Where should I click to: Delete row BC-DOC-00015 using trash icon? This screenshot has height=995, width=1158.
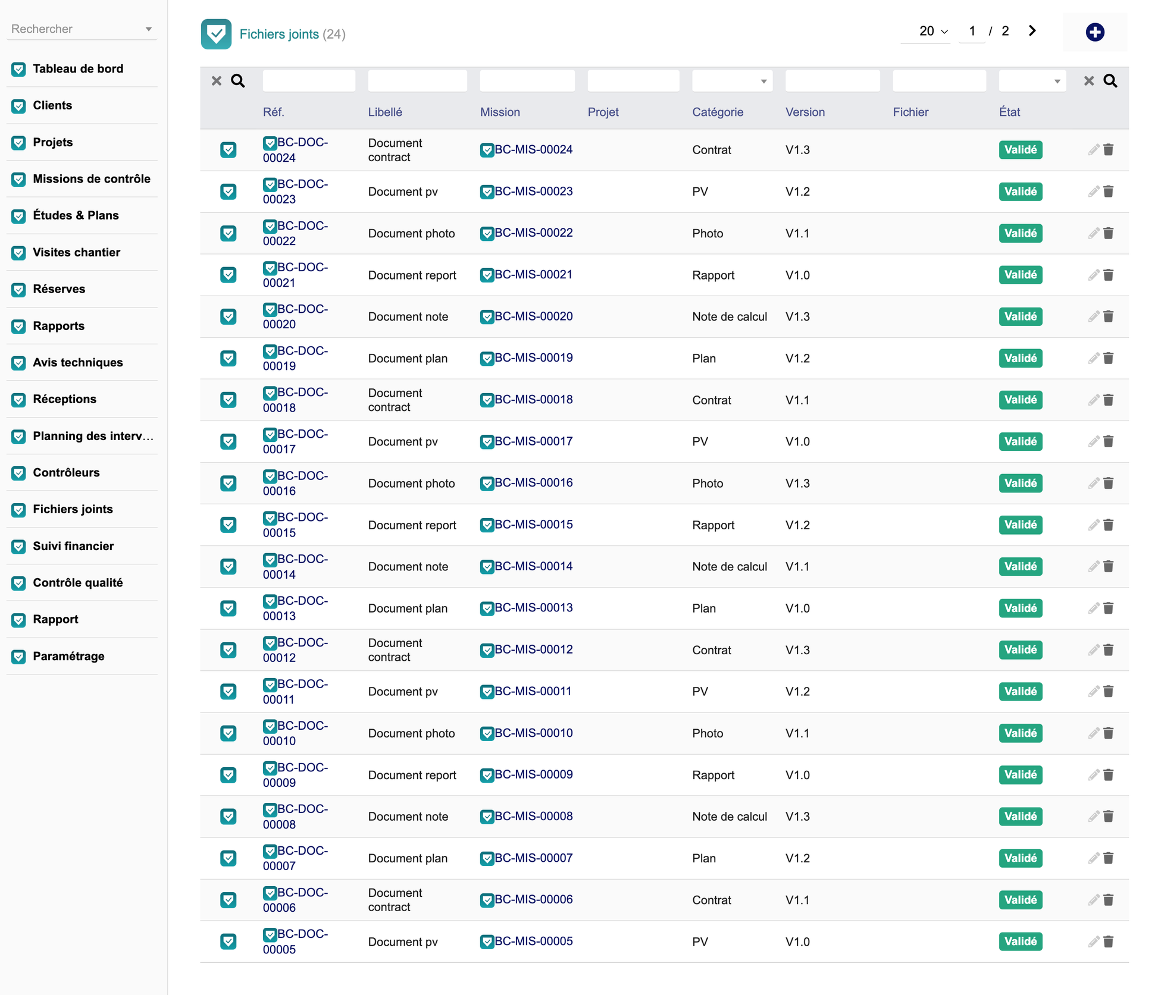[x=1108, y=525]
